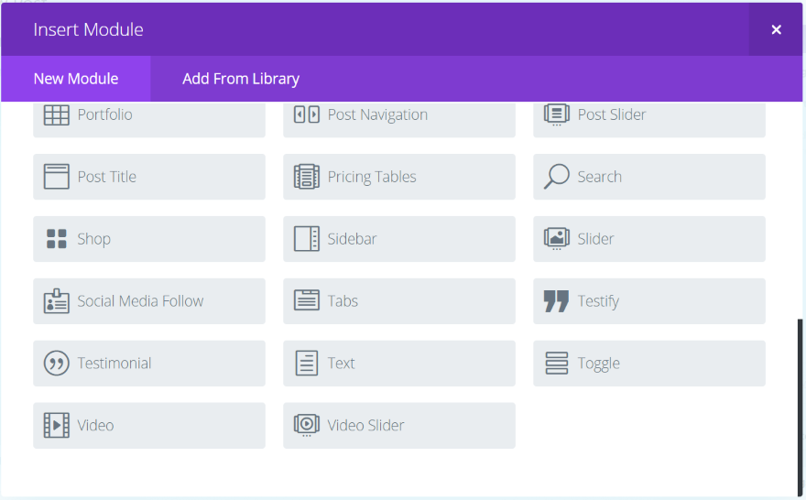Image resolution: width=806 pixels, height=500 pixels.
Task: Insert the Post Title module
Action: [x=149, y=177]
